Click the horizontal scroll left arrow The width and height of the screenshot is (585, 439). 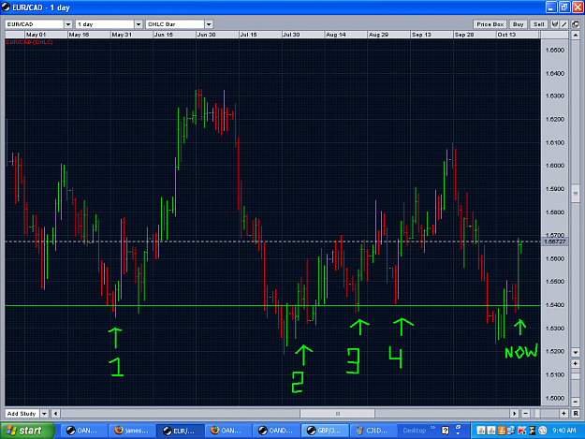click(55, 414)
